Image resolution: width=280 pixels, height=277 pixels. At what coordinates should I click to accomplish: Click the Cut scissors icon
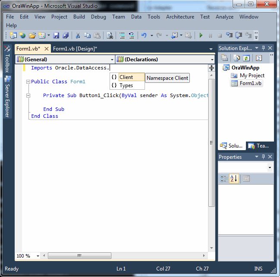(78, 35)
